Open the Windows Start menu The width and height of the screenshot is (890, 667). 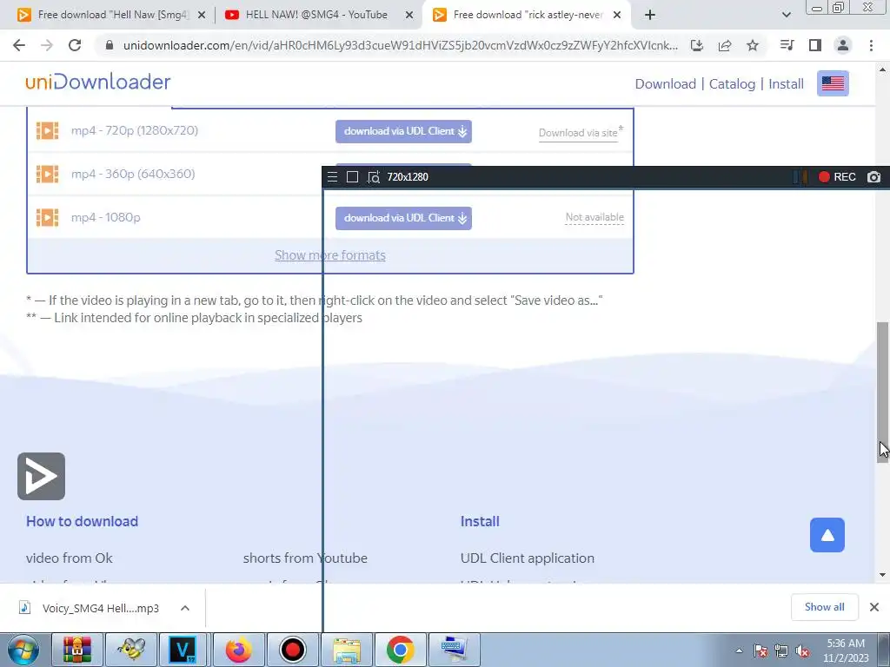point(23,650)
